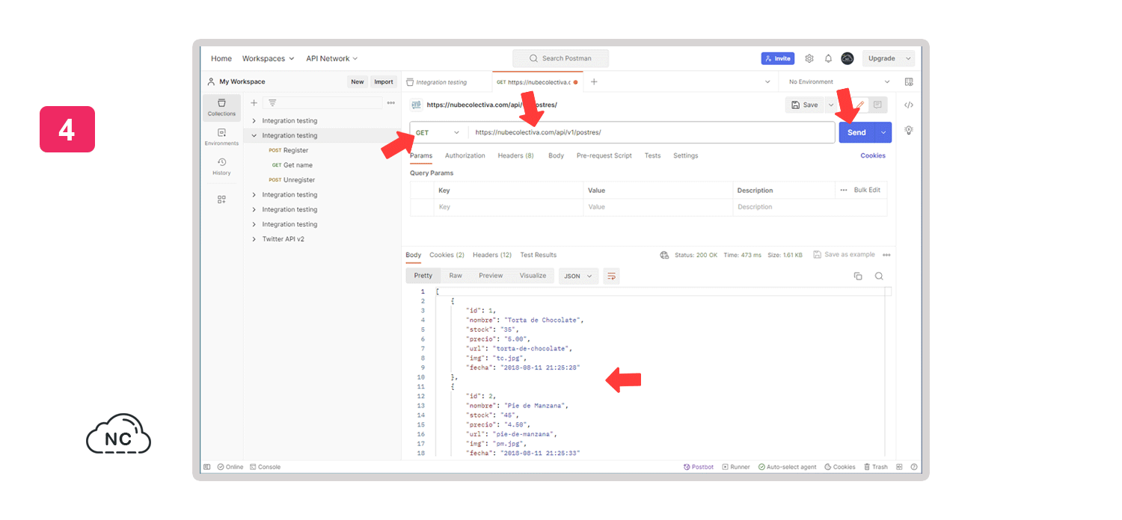The height and width of the screenshot is (520, 1122).
Task: Click the filter icon in the collections search
Action: [x=272, y=103]
